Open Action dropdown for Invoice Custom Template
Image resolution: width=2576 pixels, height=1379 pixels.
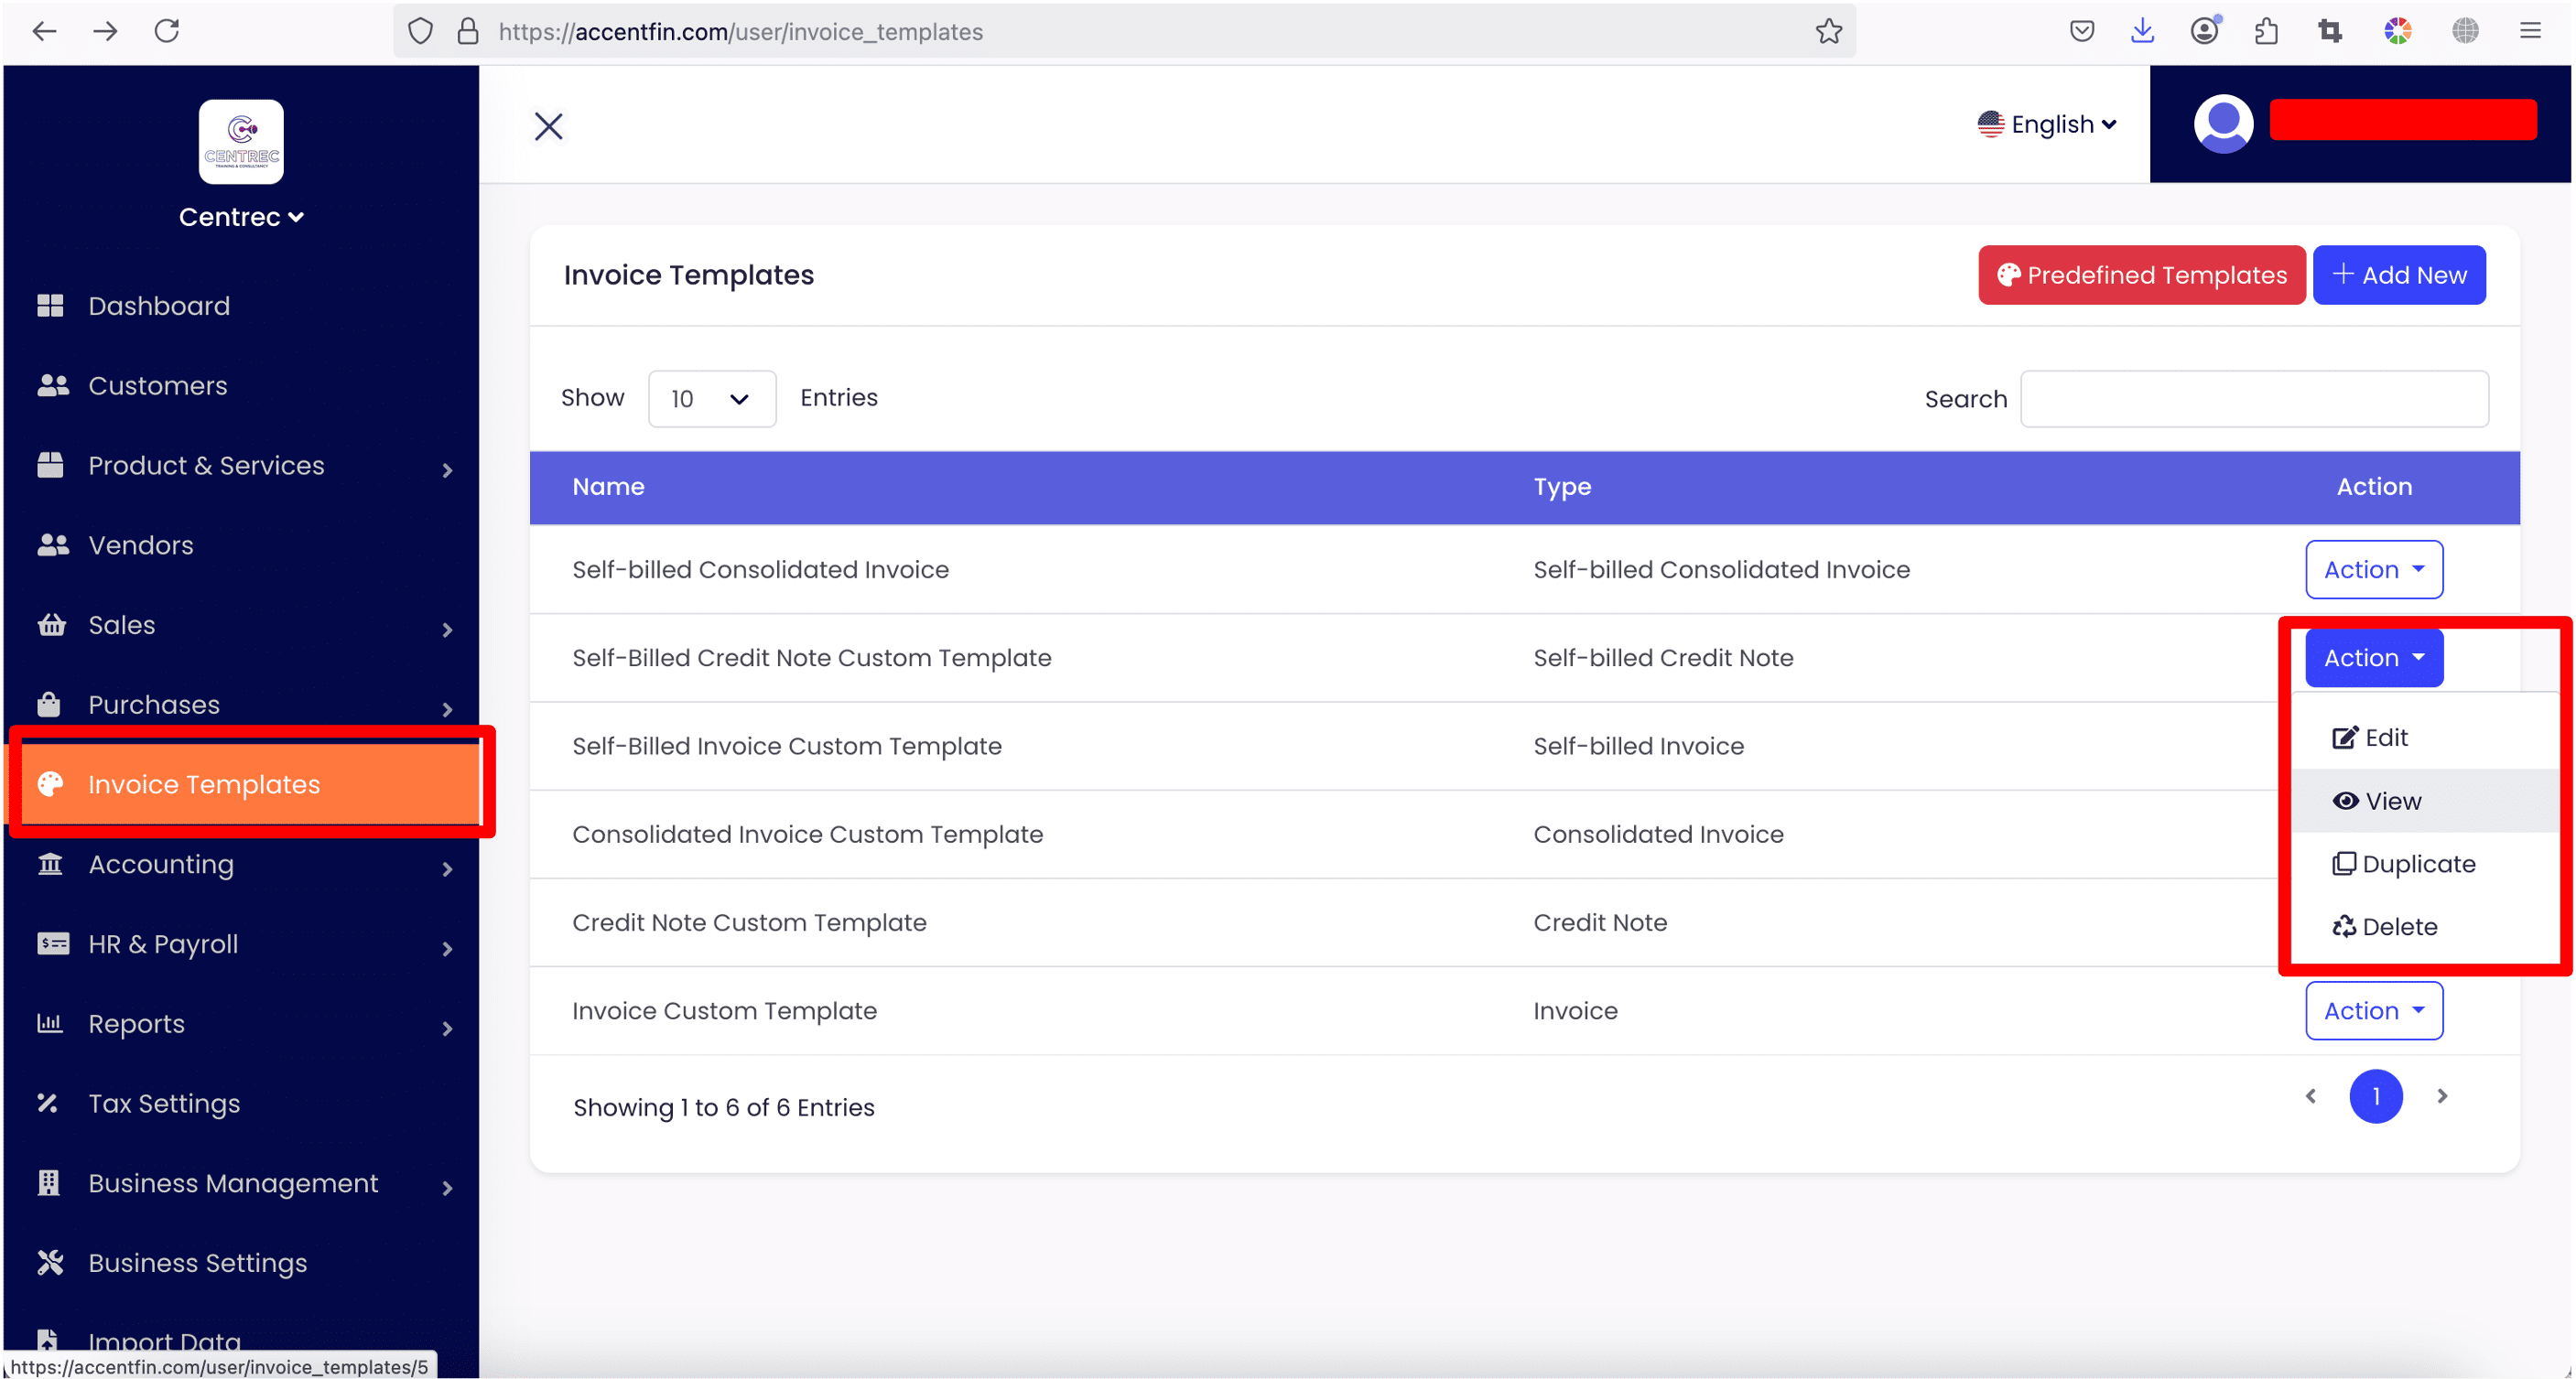(x=2374, y=1010)
